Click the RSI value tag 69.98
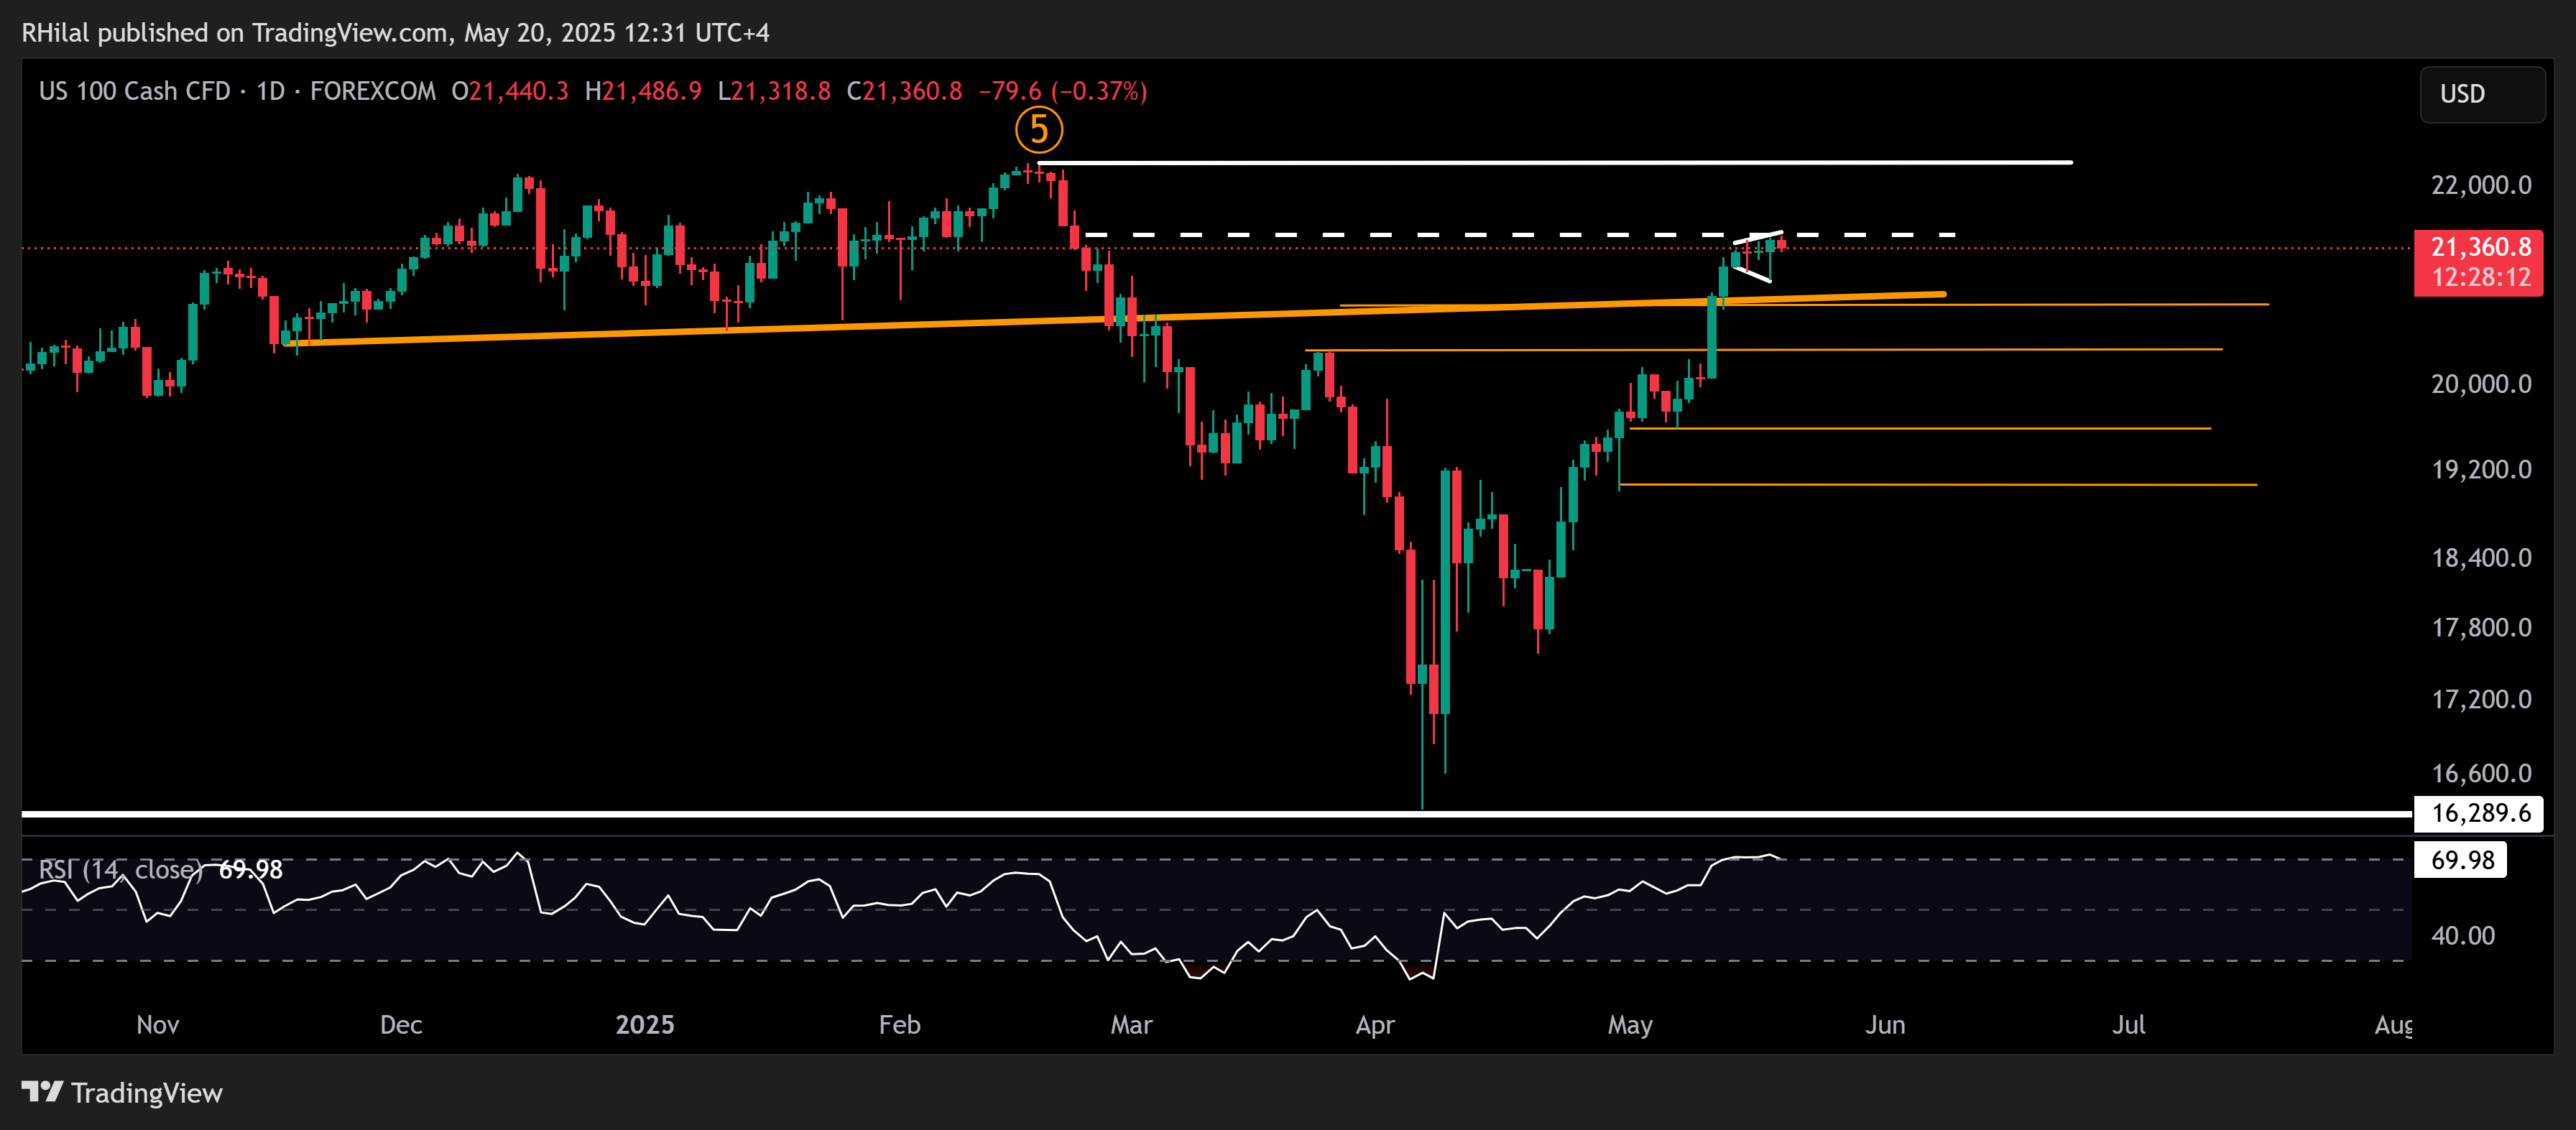Screen dimensions: 2576x1130 click(2461, 860)
